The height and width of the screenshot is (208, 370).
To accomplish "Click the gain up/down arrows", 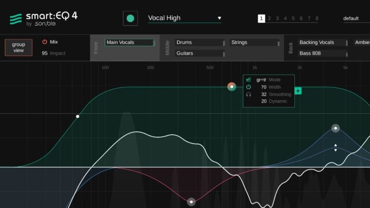I will click(335, 148).
